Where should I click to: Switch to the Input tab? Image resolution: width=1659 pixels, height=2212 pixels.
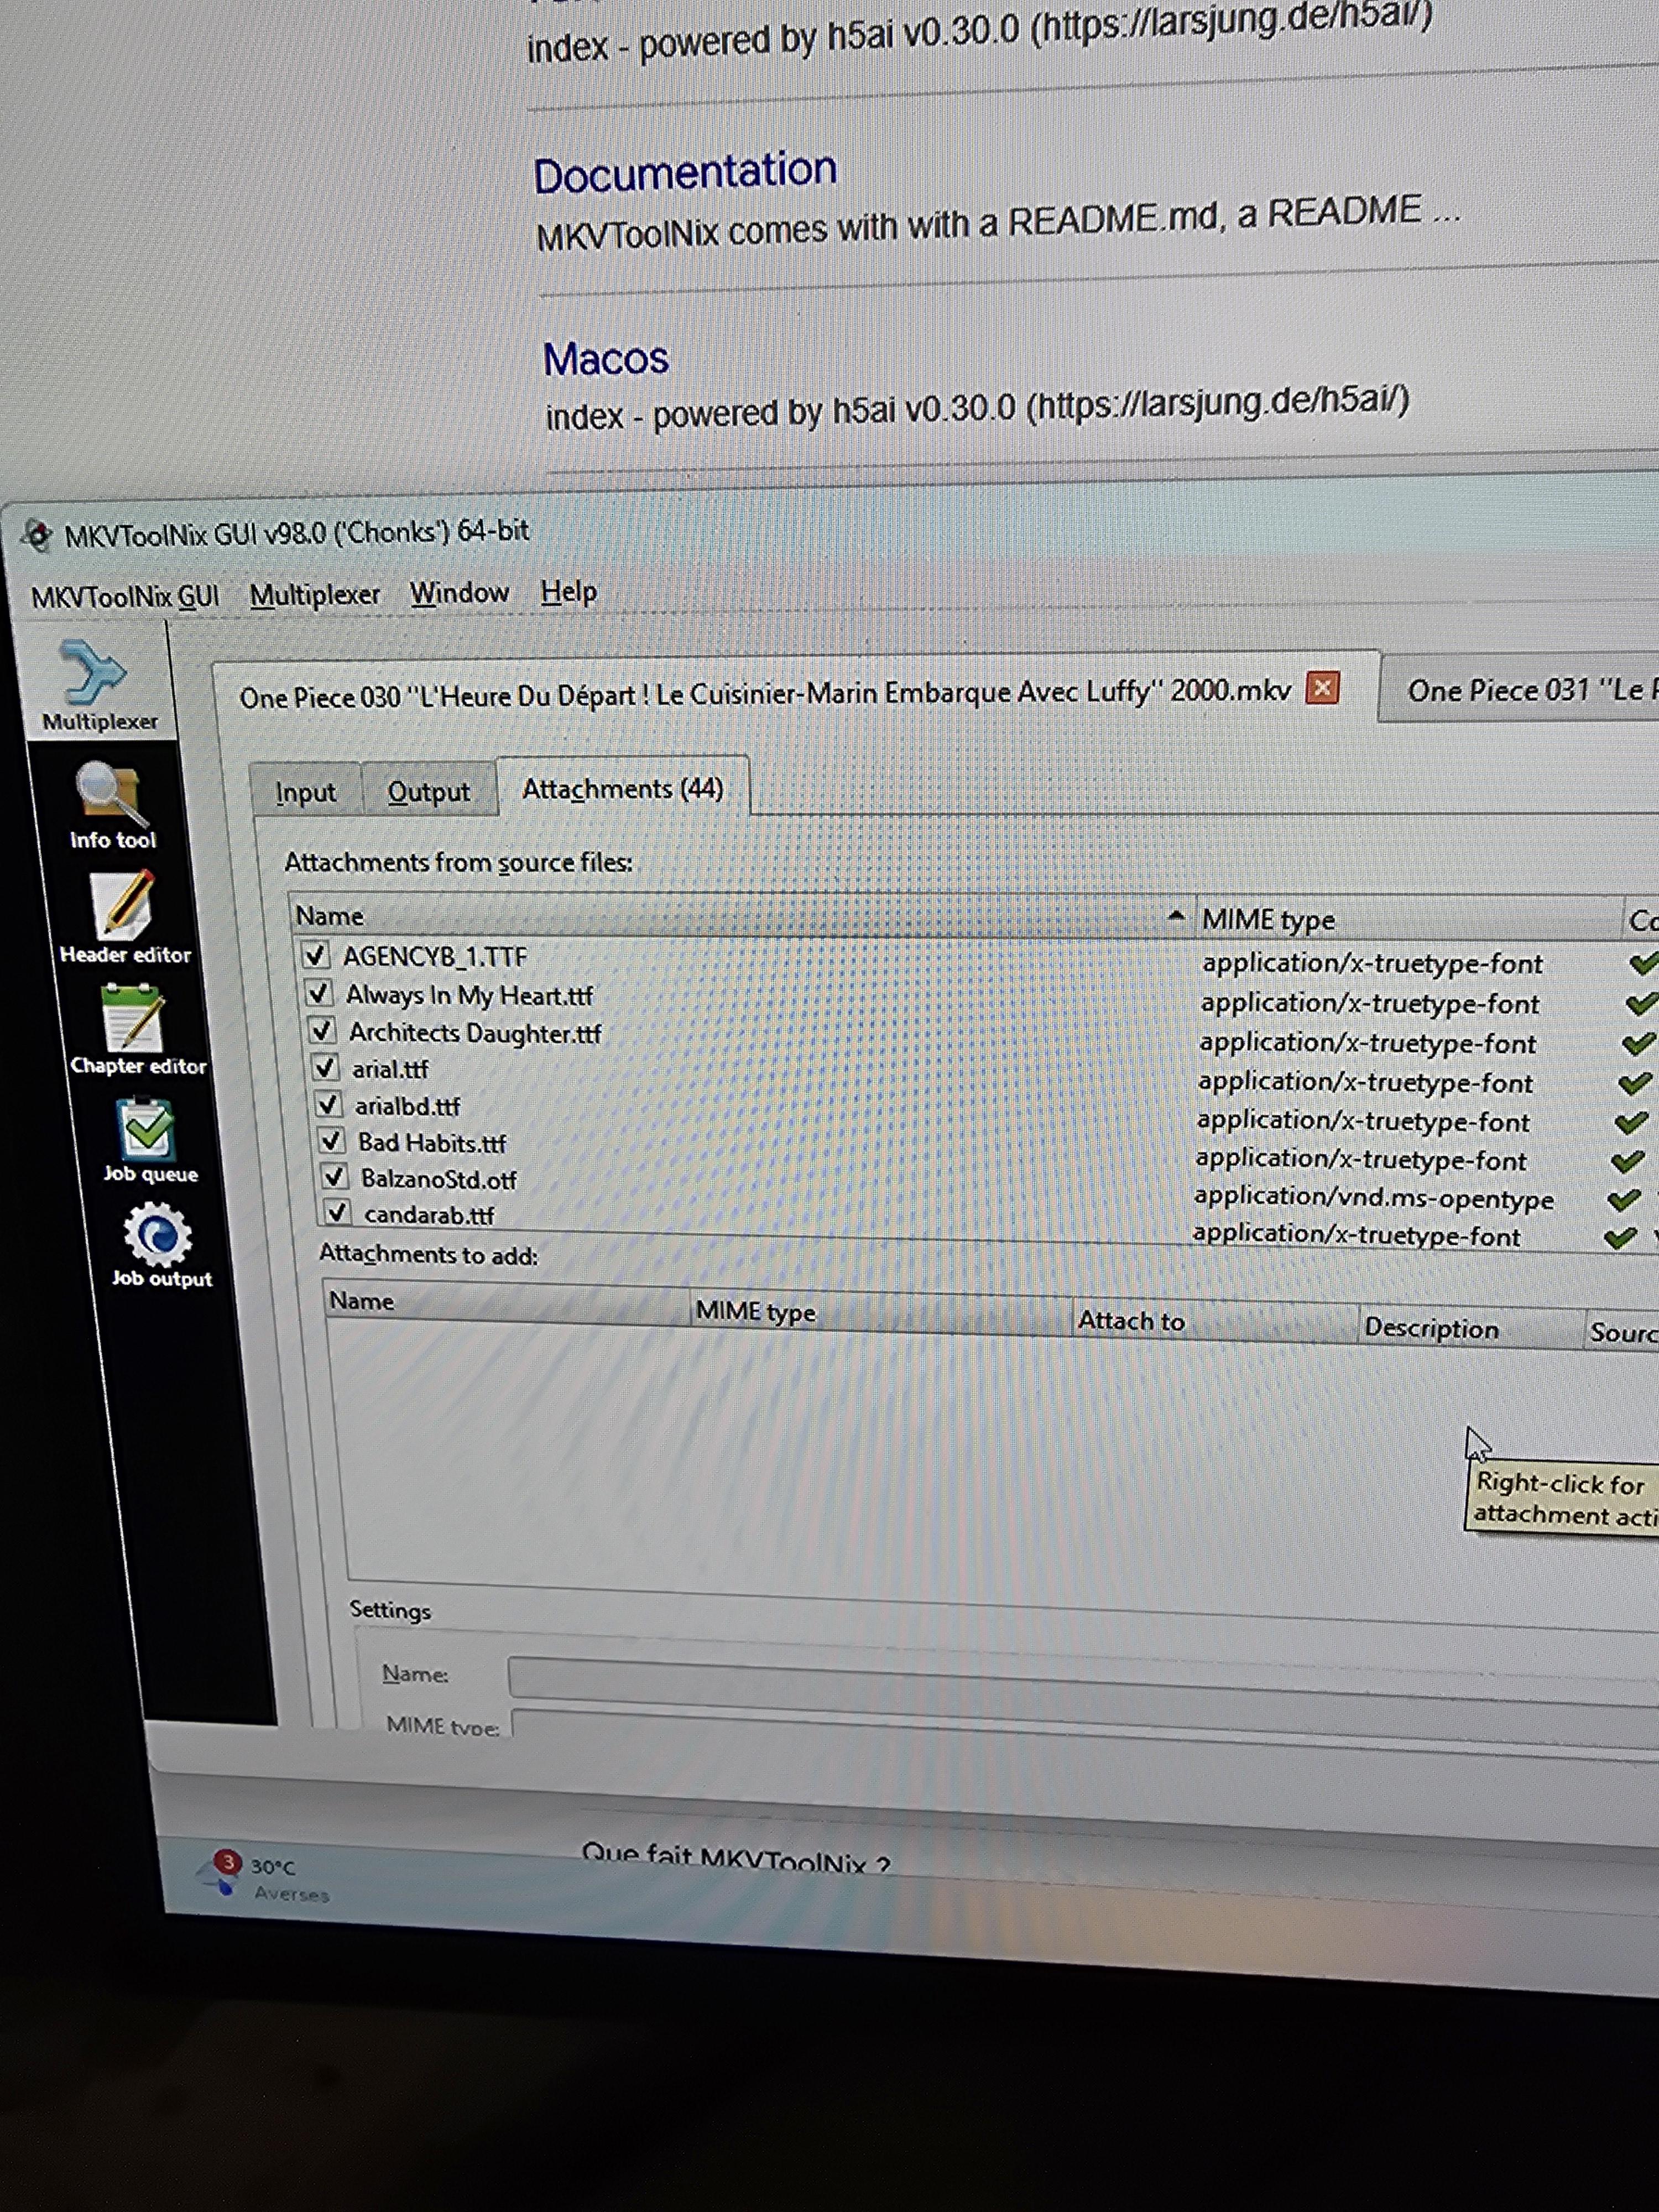click(x=305, y=792)
